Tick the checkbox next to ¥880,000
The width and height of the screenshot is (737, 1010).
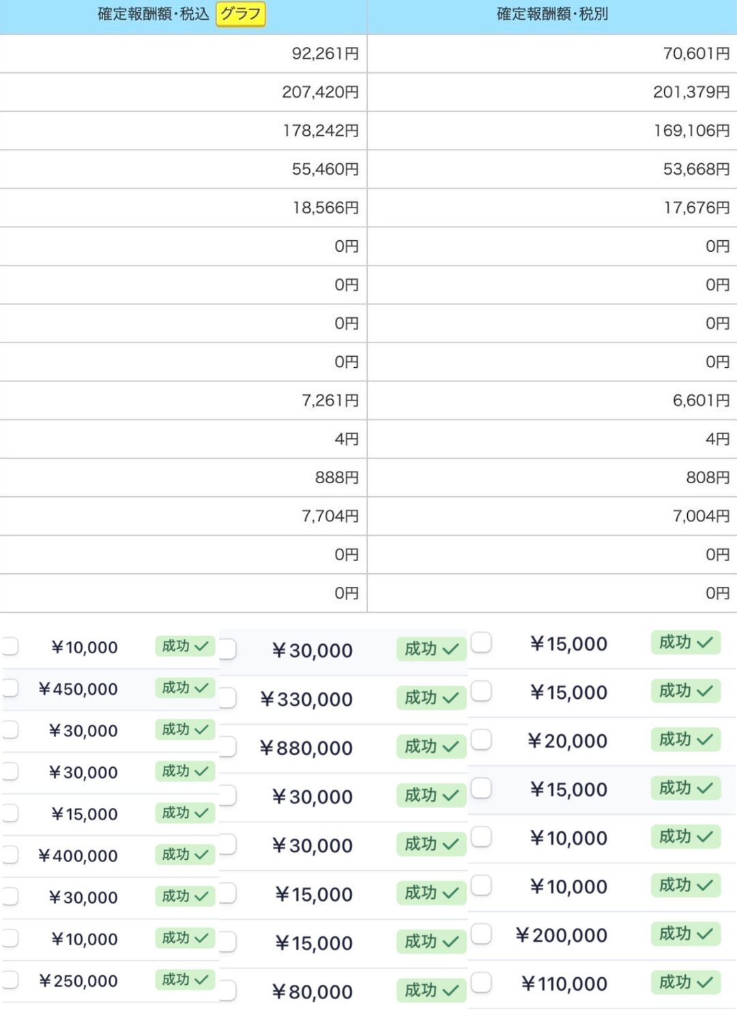[x=228, y=747]
